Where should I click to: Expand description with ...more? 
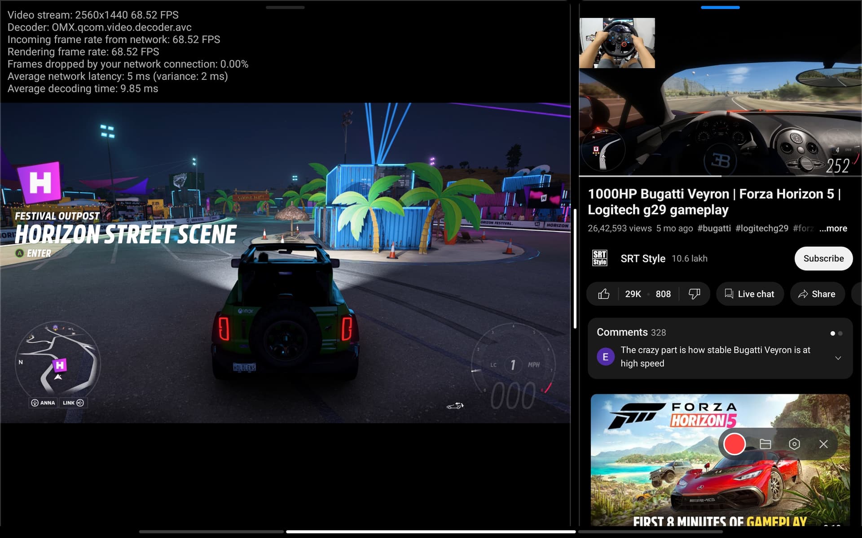[833, 228]
